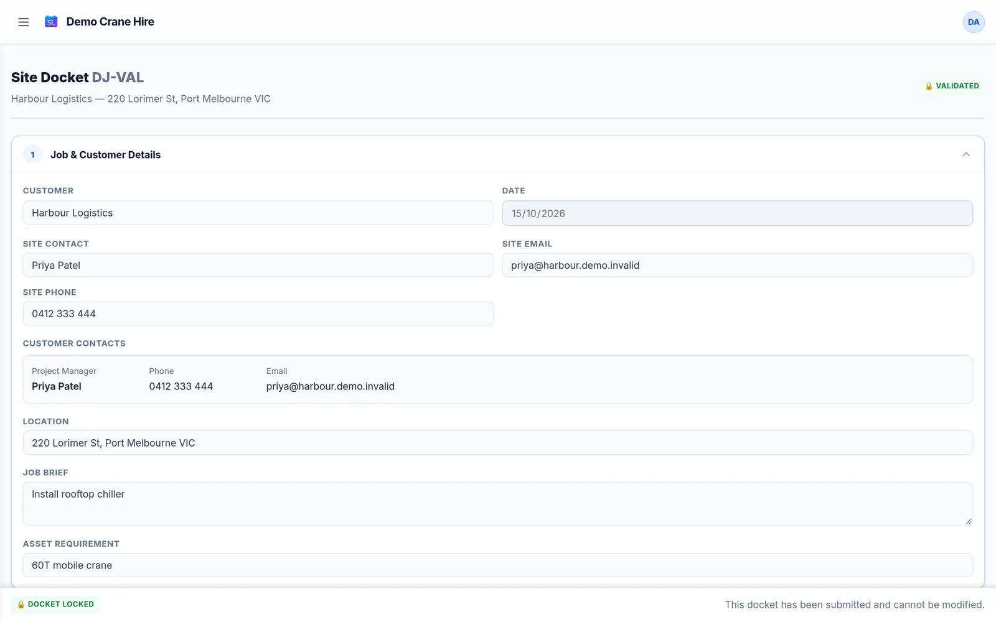Click the Site Phone field 0412 333 444
996x622 pixels.
coord(258,313)
